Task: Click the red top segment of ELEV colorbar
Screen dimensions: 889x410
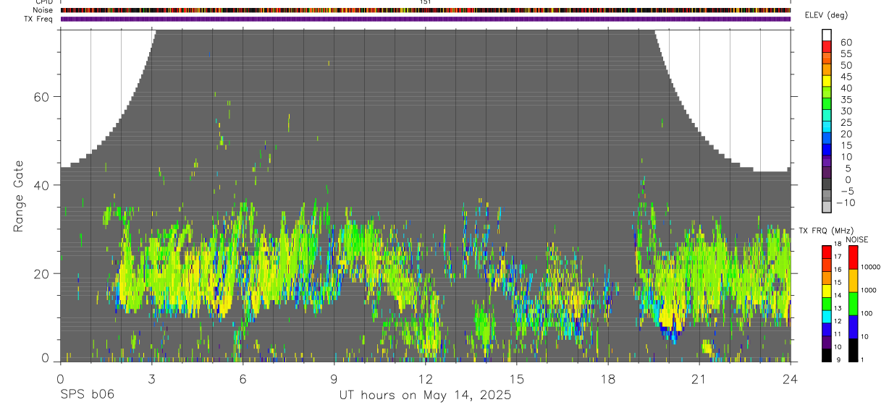Action: click(827, 46)
